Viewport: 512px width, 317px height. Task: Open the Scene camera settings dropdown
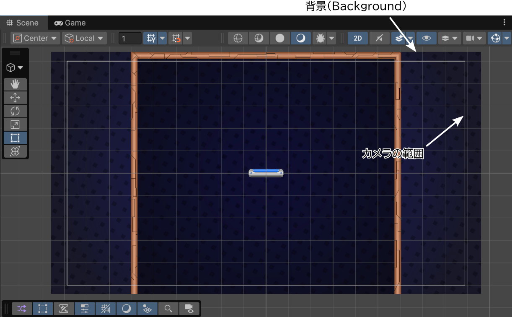click(474, 38)
